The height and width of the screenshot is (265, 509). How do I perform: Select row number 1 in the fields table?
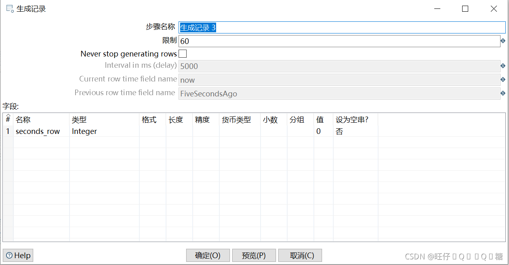tap(8, 131)
